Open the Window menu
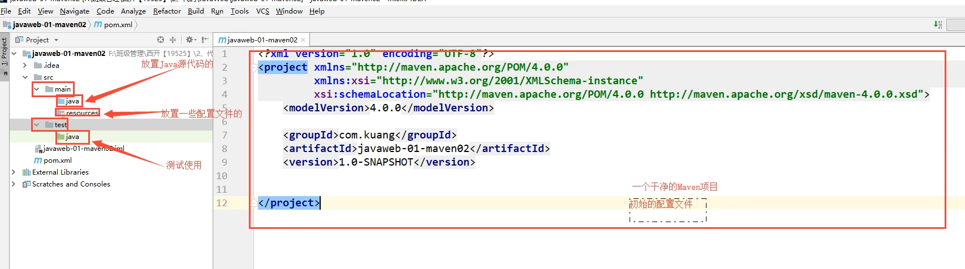The width and height of the screenshot is (965, 269). (x=289, y=11)
